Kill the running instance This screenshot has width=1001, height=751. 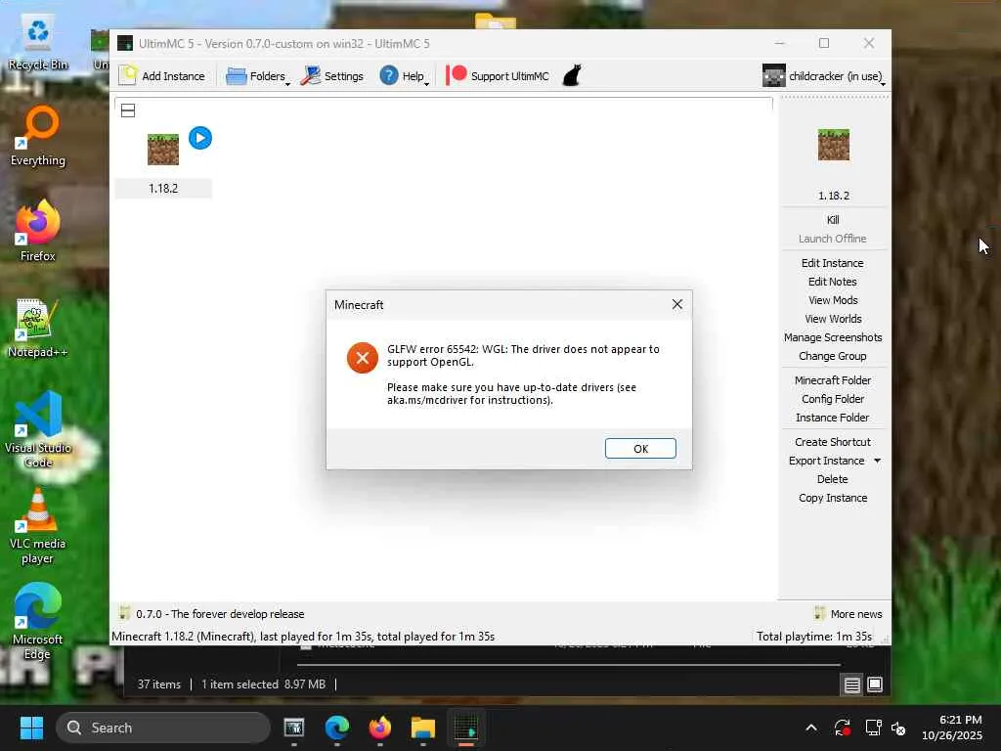coord(833,220)
